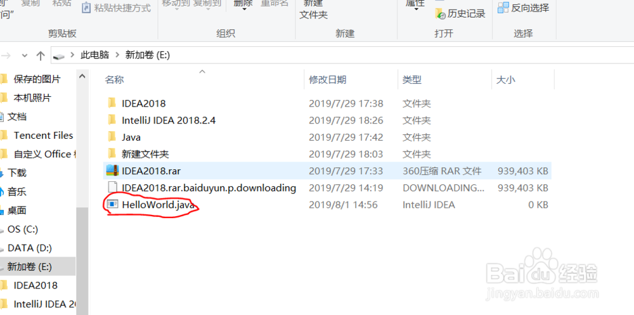Go up one folder level arrow

(40, 55)
